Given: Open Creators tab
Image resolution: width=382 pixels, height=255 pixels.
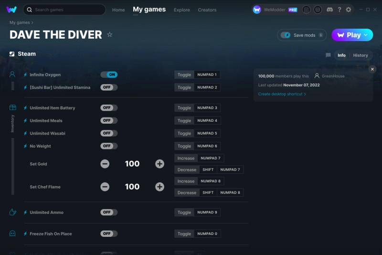Looking at the screenshot, I should click(x=207, y=10).
